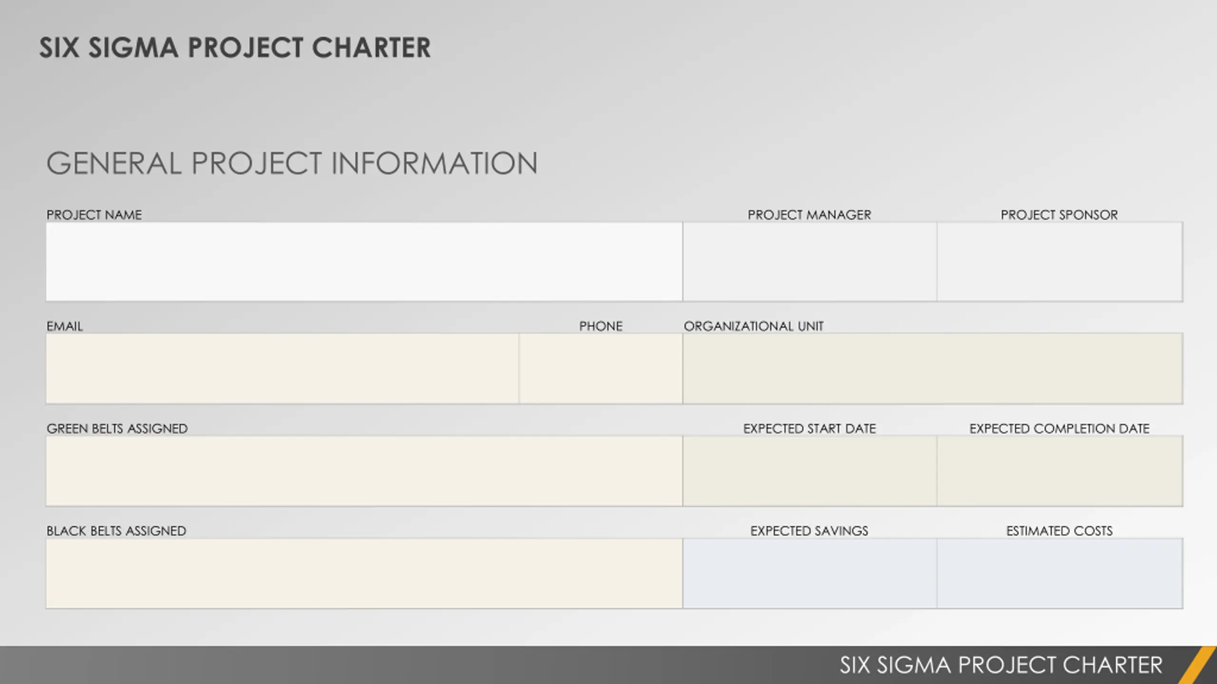Click the Project Sponsor field

[x=1060, y=261]
